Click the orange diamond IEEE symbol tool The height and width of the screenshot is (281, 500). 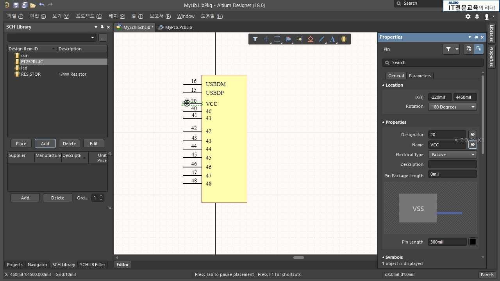tap(311, 39)
